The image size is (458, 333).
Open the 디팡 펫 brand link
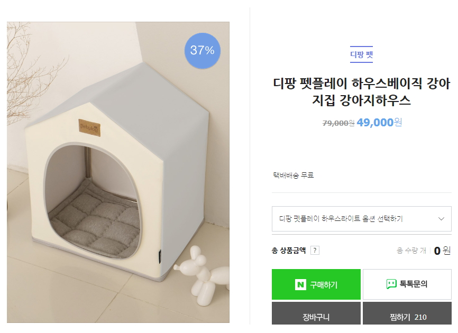[x=362, y=54]
